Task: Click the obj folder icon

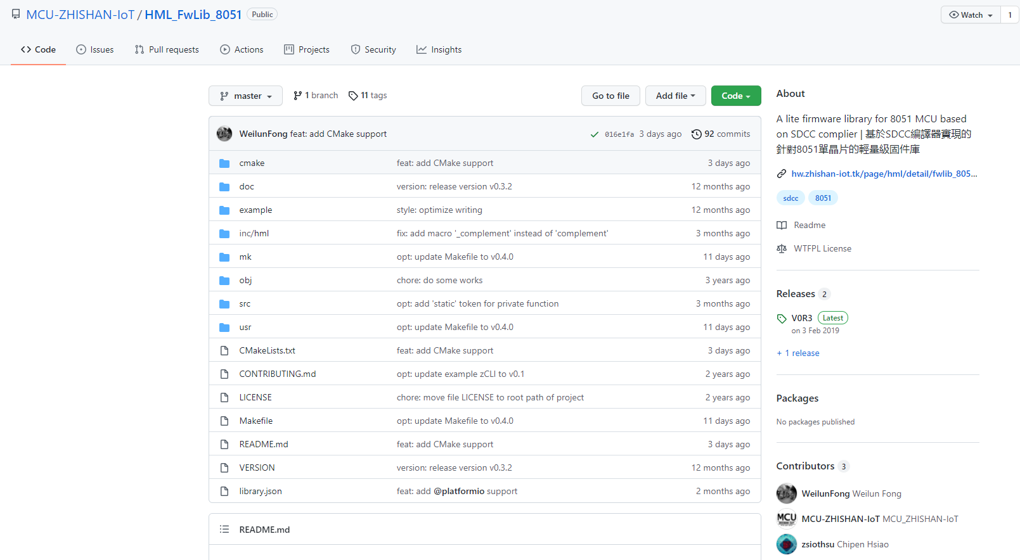Action: click(x=224, y=281)
